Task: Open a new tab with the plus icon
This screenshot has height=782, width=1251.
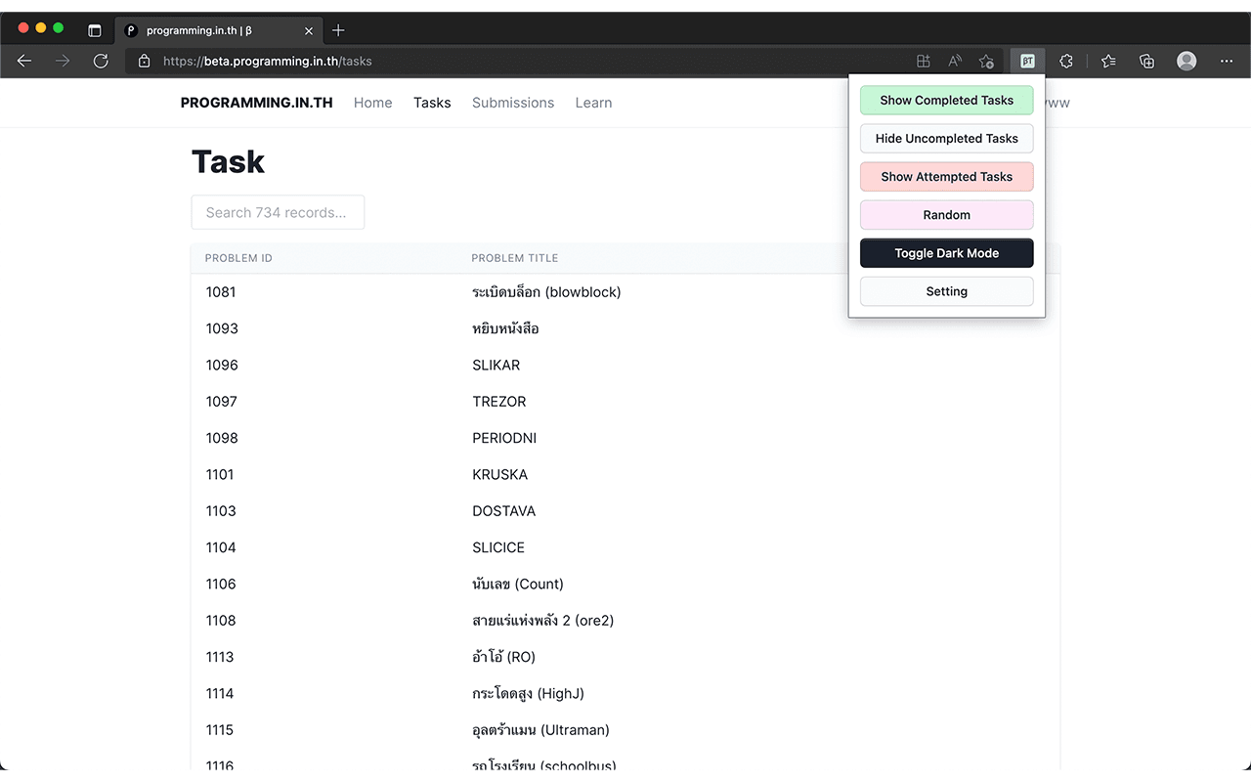Action: click(338, 30)
